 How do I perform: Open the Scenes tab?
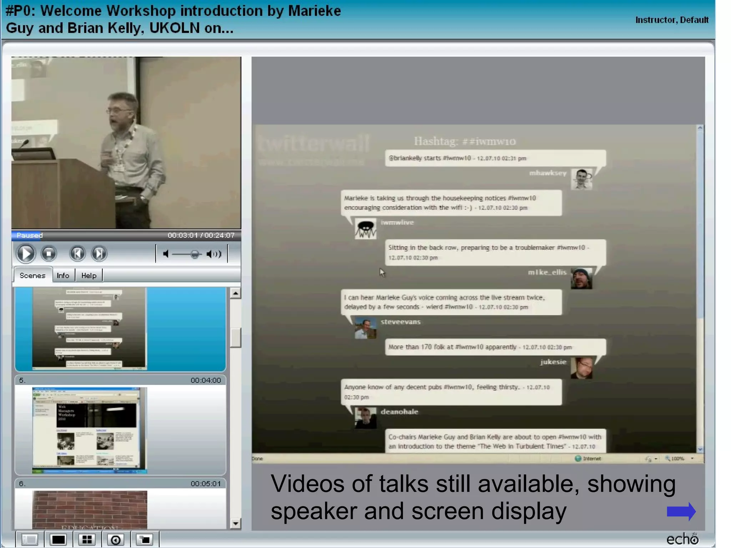(32, 275)
